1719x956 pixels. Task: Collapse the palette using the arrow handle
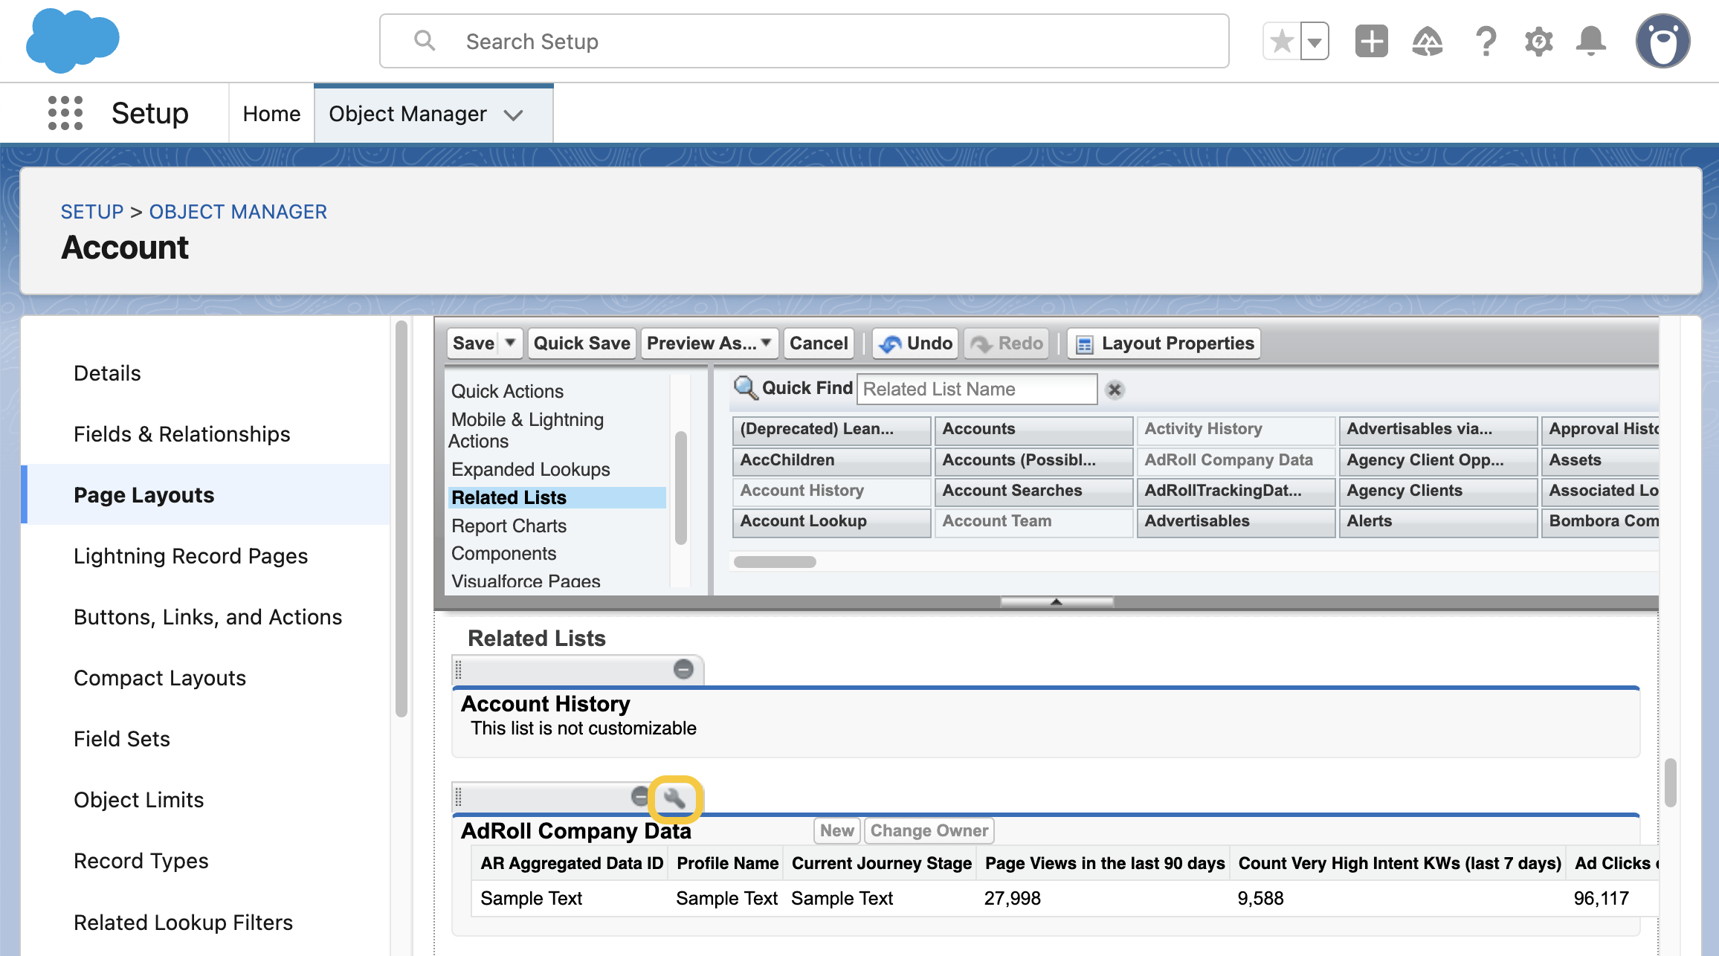click(1057, 601)
